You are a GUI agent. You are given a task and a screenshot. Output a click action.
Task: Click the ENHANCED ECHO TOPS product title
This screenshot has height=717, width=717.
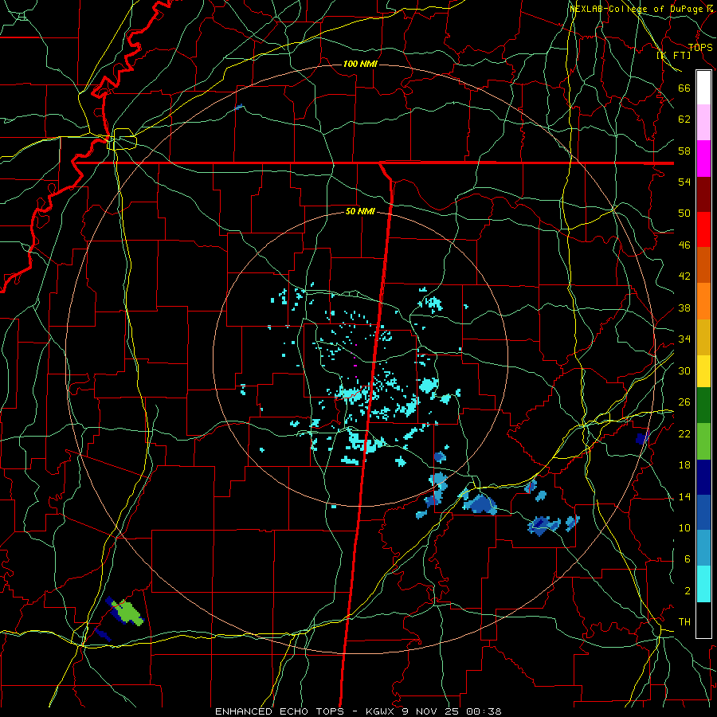point(280,711)
